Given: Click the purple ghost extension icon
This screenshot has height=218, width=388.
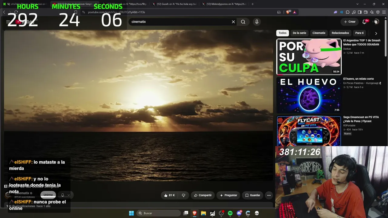Looking at the screenshot, I should tap(336, 12).
